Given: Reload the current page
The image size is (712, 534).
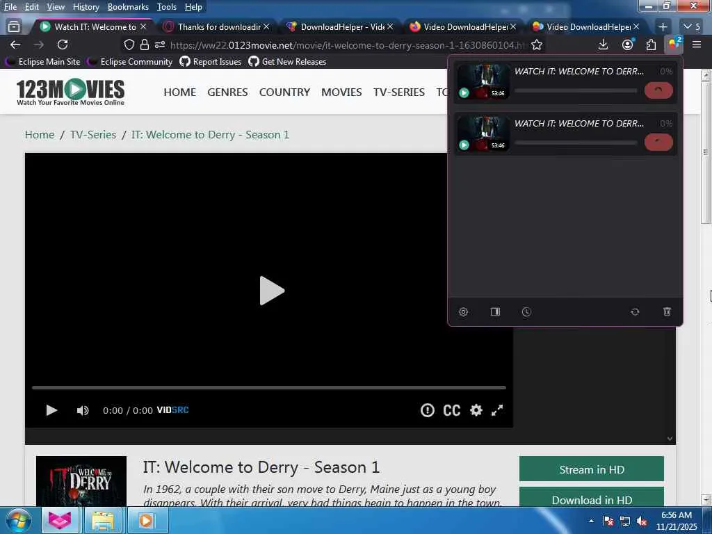Looking at the screenshot, I should (x=63, y=44).
